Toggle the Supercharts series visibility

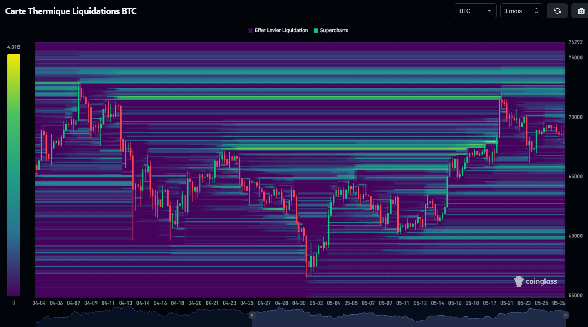331,30
